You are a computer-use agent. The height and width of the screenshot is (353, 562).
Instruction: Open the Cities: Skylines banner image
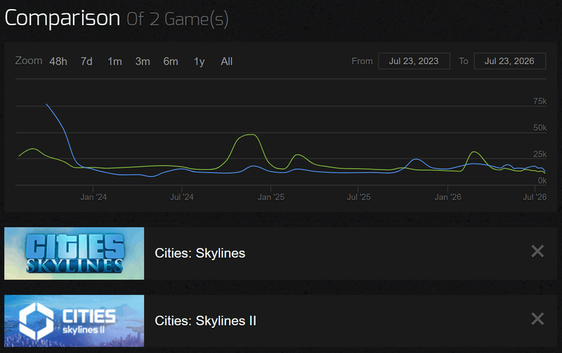point(74,253)
